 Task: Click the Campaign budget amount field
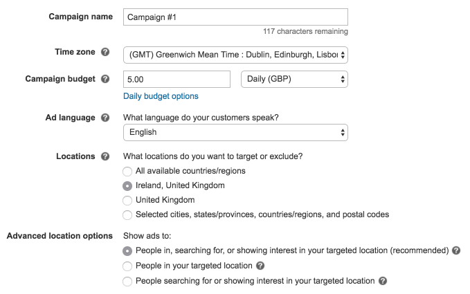pyautogui.click(x=176, y=80)
